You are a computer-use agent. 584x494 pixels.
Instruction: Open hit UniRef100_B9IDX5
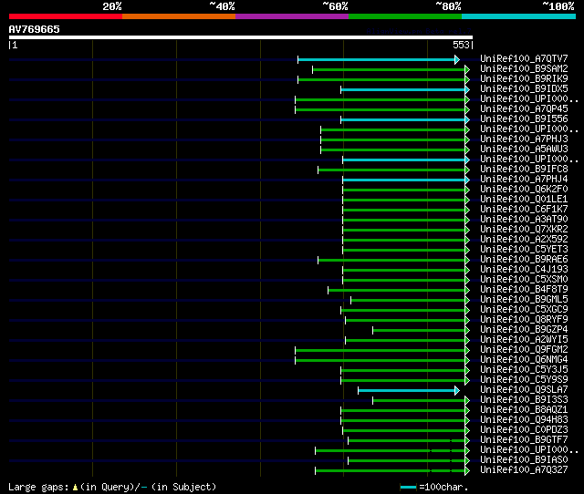[x=524, y=89]
